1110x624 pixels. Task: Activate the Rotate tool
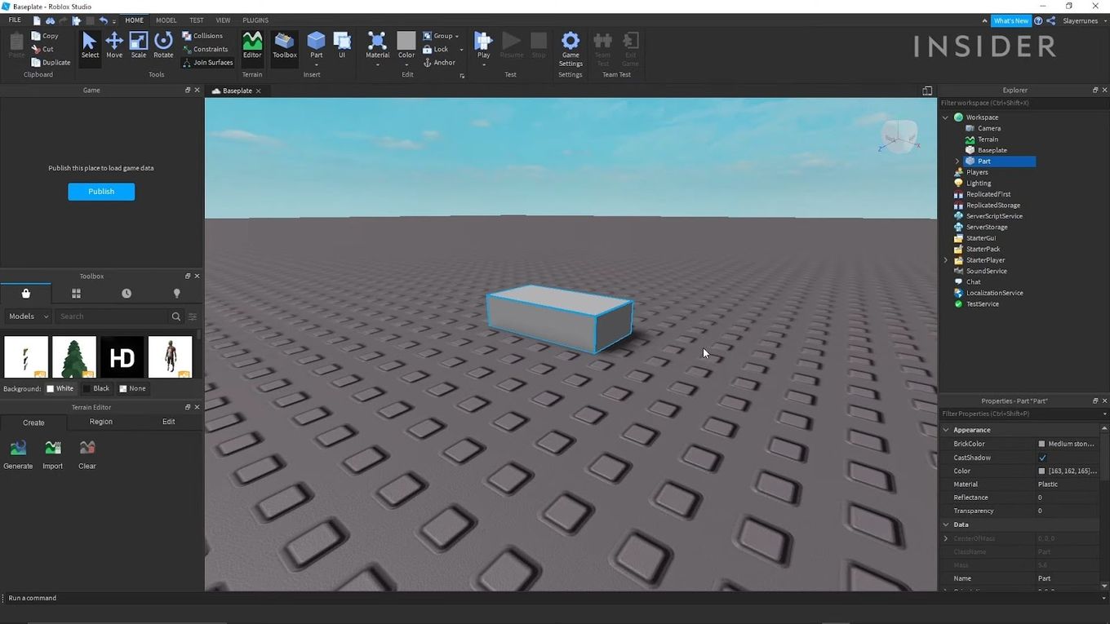point(163,45)
